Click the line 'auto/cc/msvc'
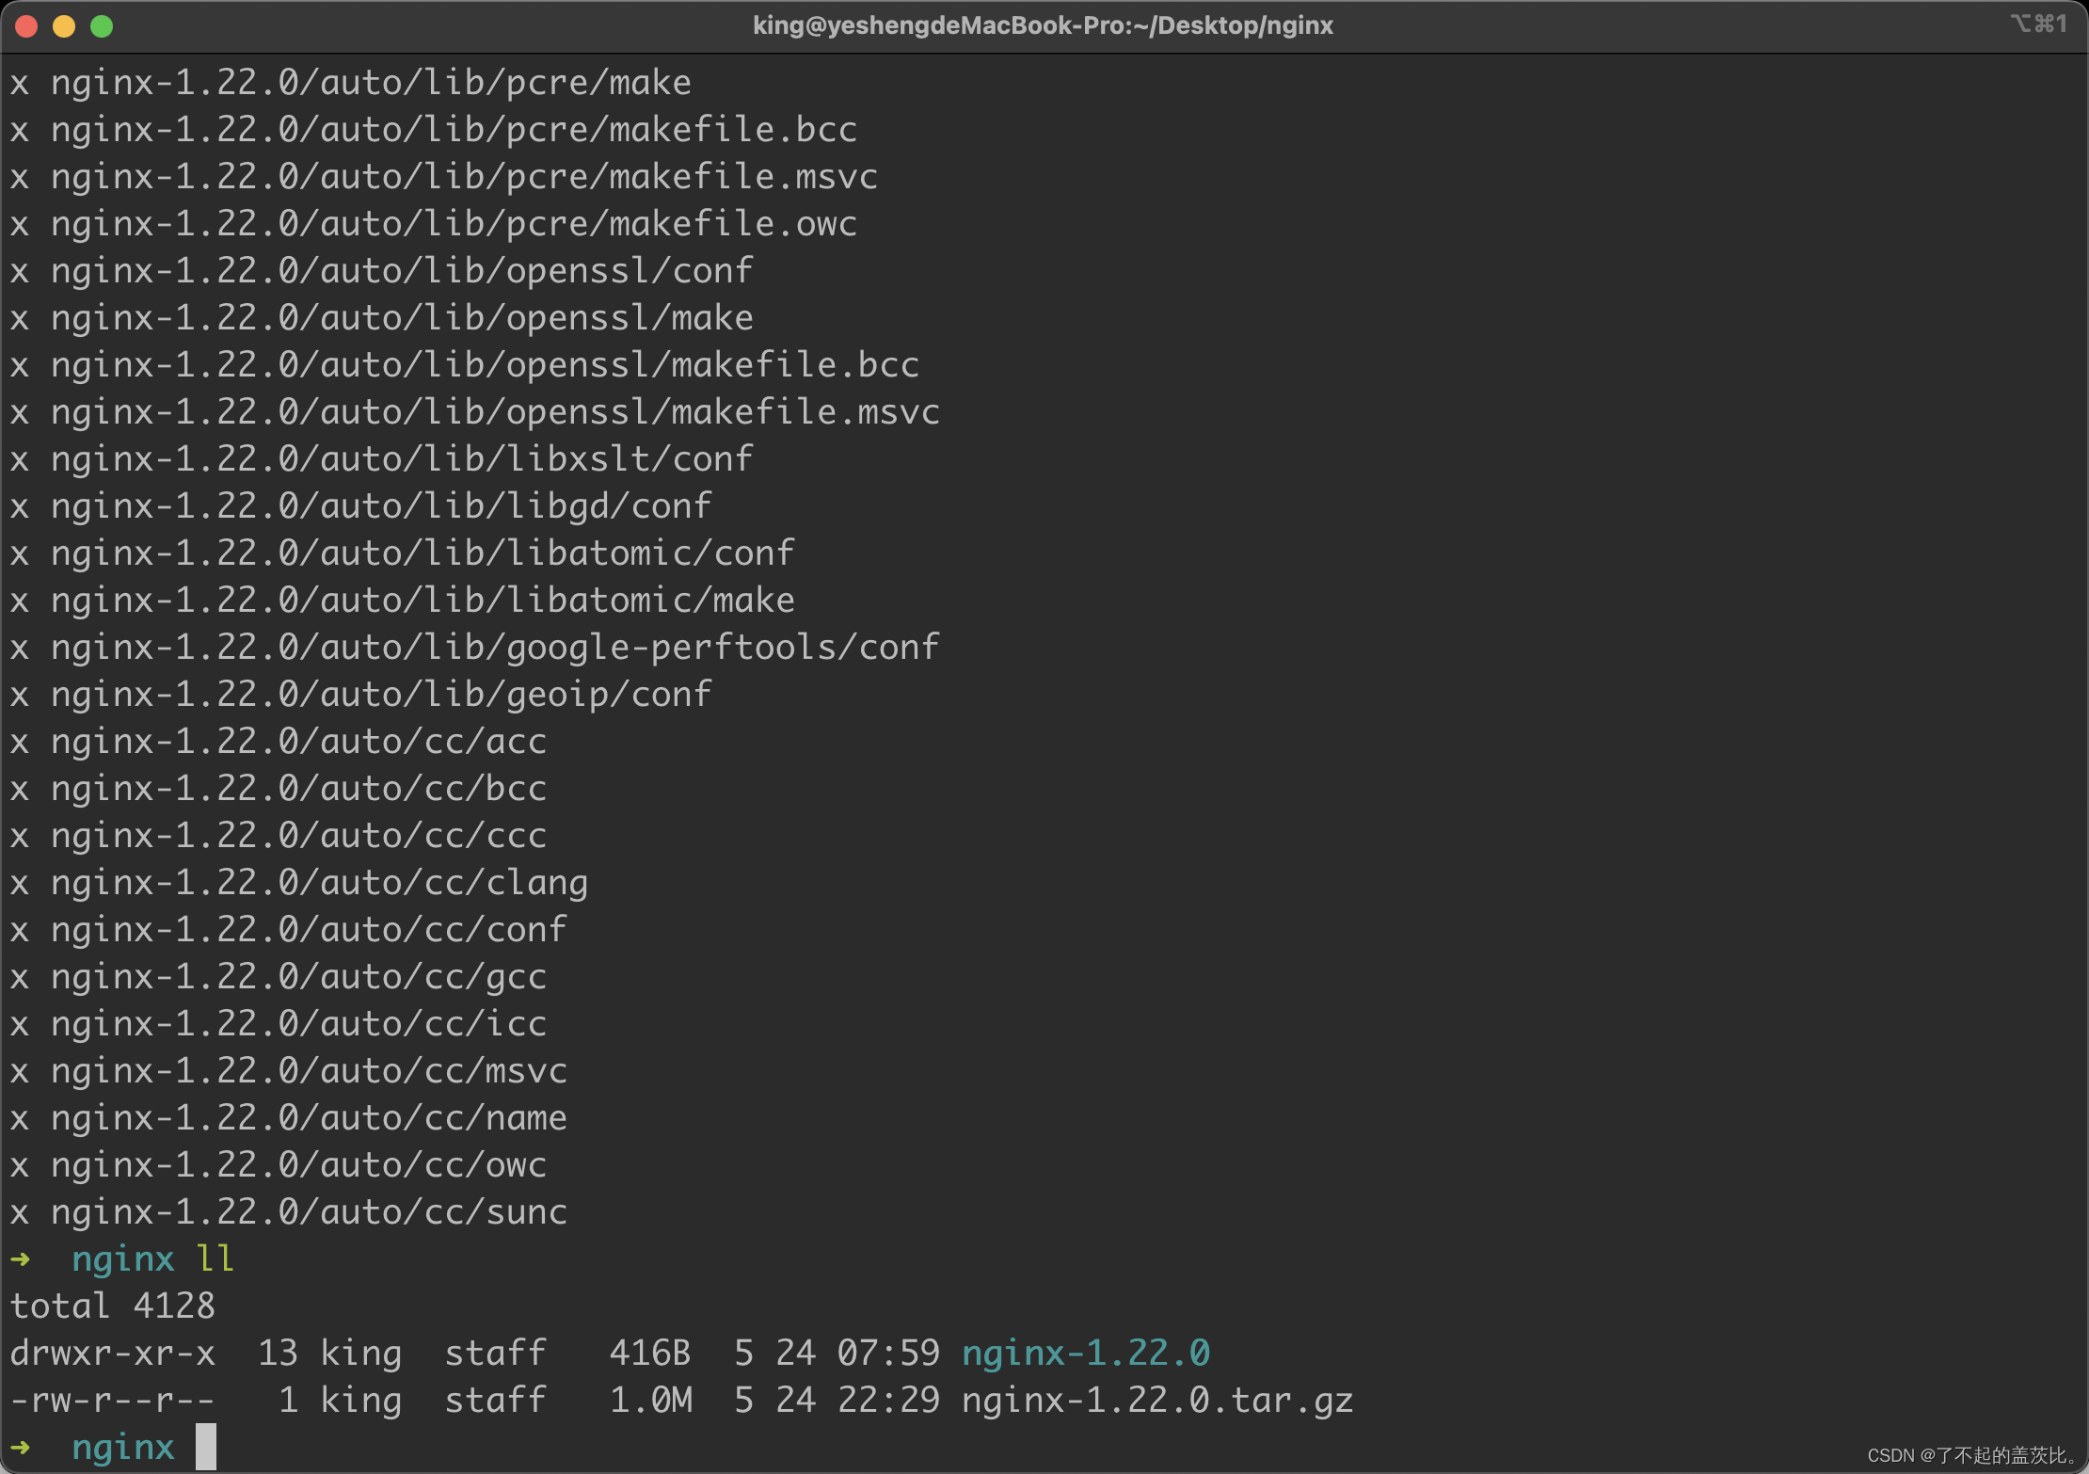Image resolution: width=2089 pixels, height=1474 pixels. (289, 1071)
